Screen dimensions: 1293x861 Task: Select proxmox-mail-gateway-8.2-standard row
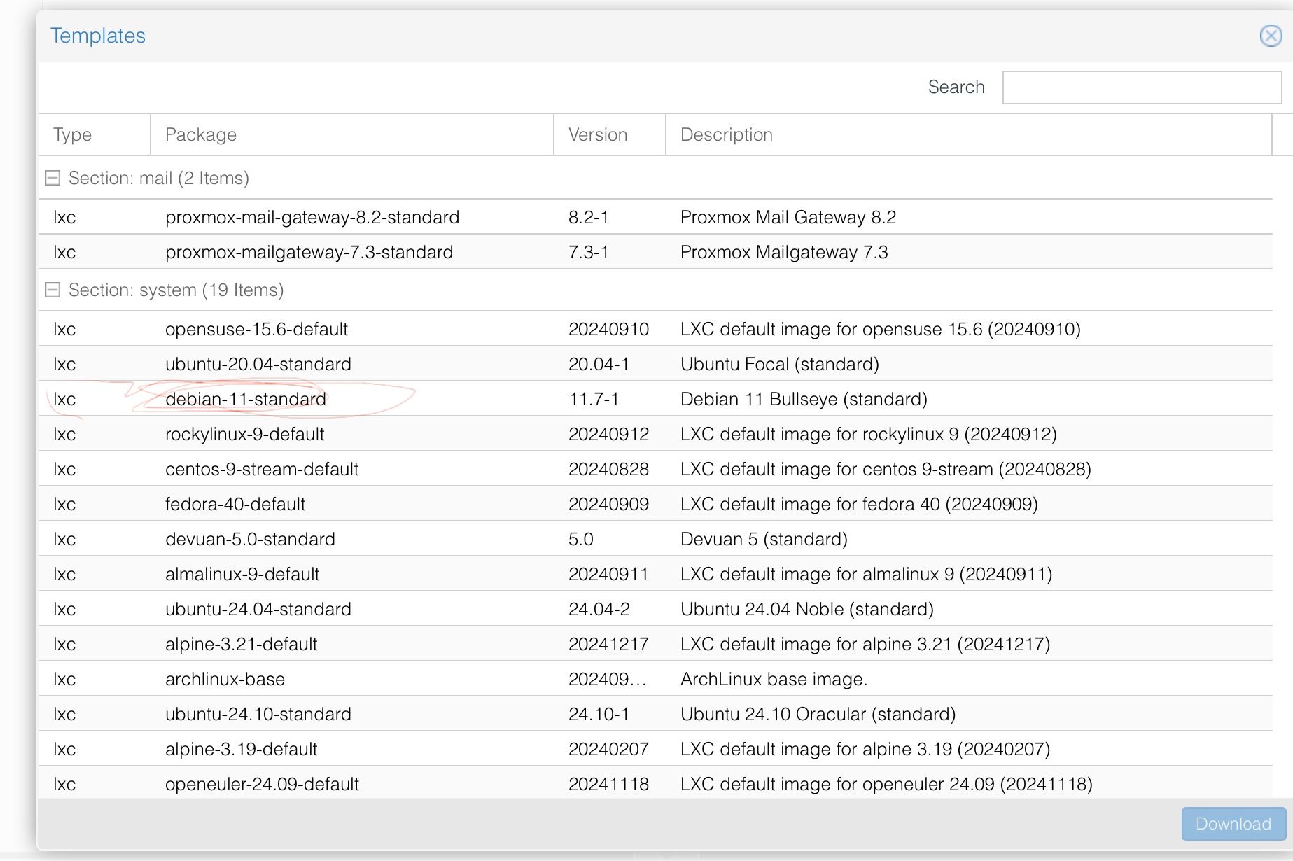pyautogui.click(x=655, y=217)
